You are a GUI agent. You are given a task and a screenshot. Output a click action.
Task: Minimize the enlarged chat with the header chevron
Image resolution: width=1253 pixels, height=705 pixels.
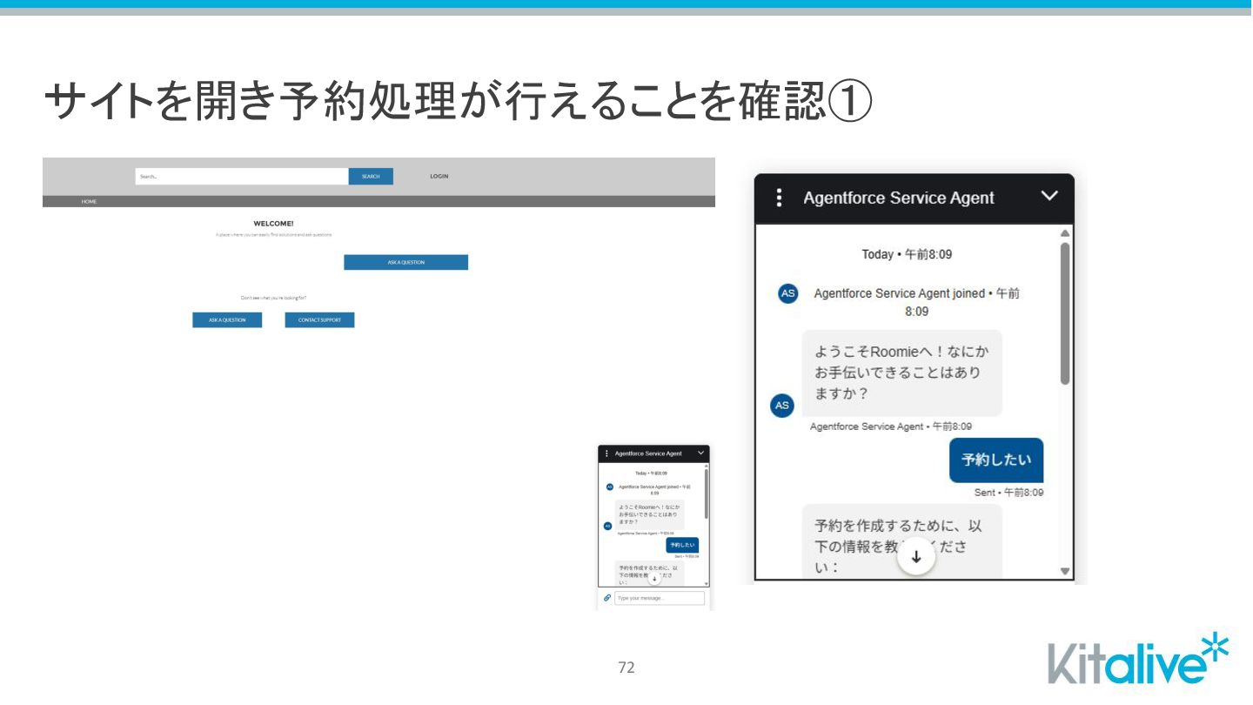1050,196
